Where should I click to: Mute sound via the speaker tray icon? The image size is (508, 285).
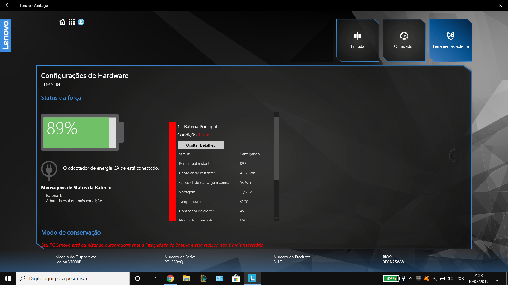[450, 278]
